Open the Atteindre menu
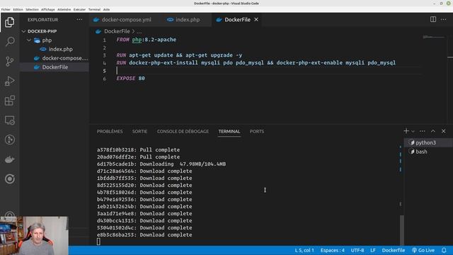The image size is (453, 255). coord(64,9)
